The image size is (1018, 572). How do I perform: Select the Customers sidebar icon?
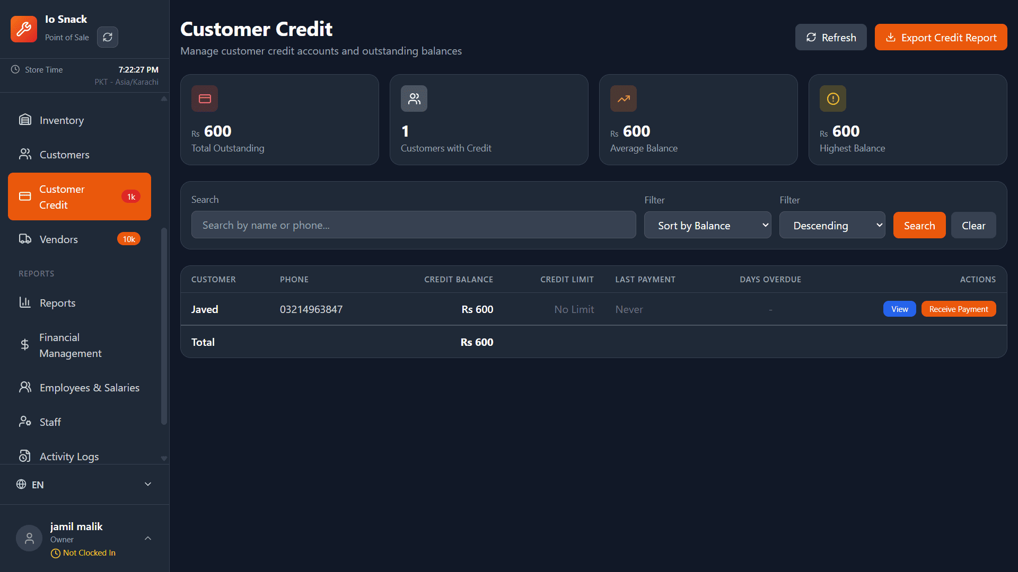[x=25, y=154]
